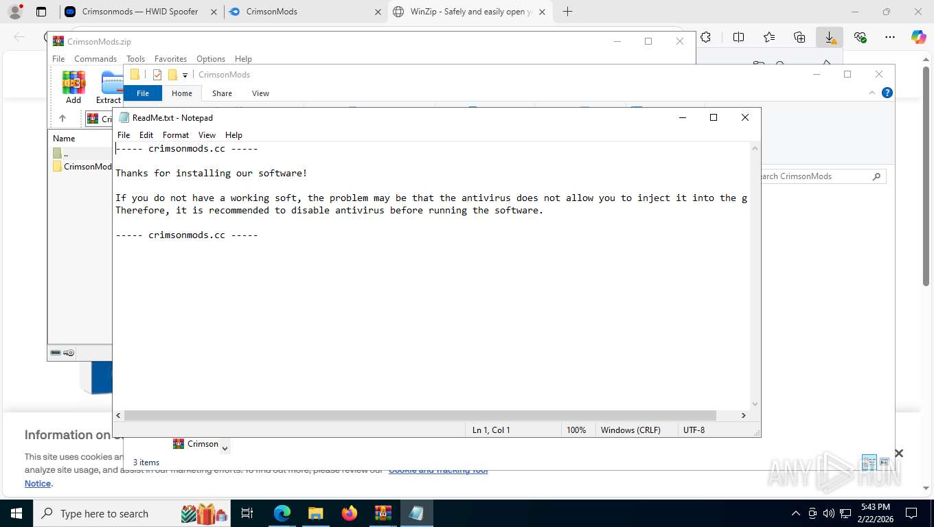Open Task View on the taskbar
The height and width of the screenshot is (527, 934).
coord(247,513)
